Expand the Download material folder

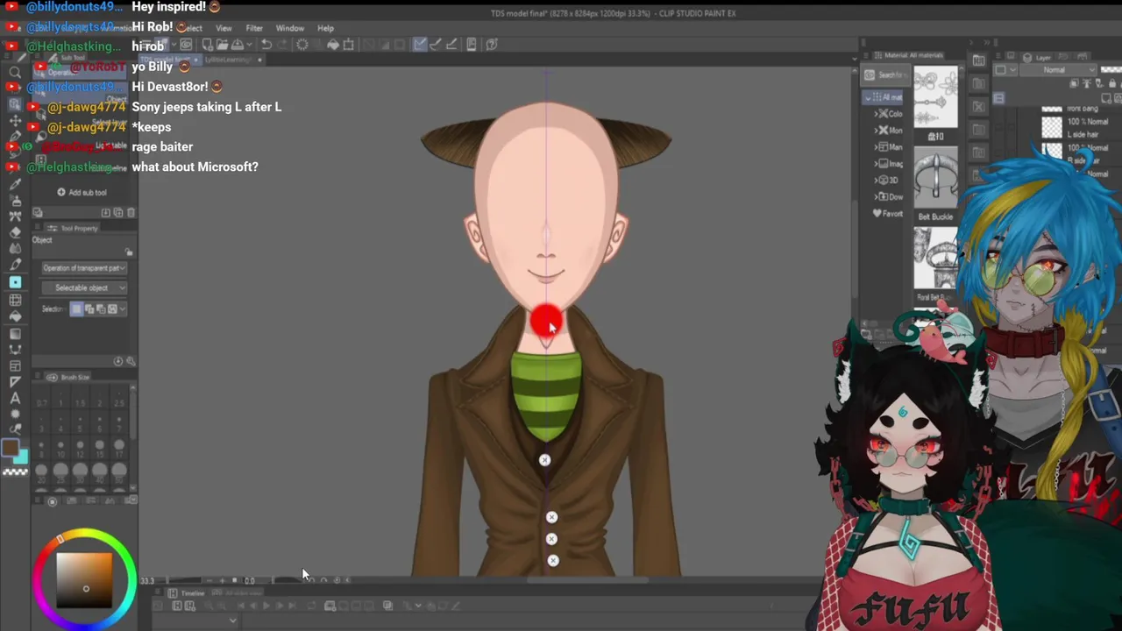877,196
